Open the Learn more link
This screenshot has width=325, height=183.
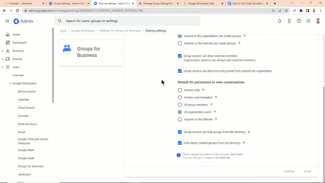tap(236, 154)
